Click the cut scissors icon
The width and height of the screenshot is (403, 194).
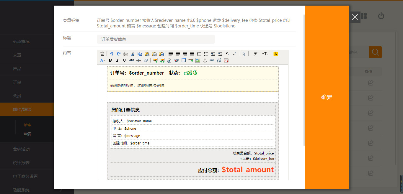click(x=133, y=54)
